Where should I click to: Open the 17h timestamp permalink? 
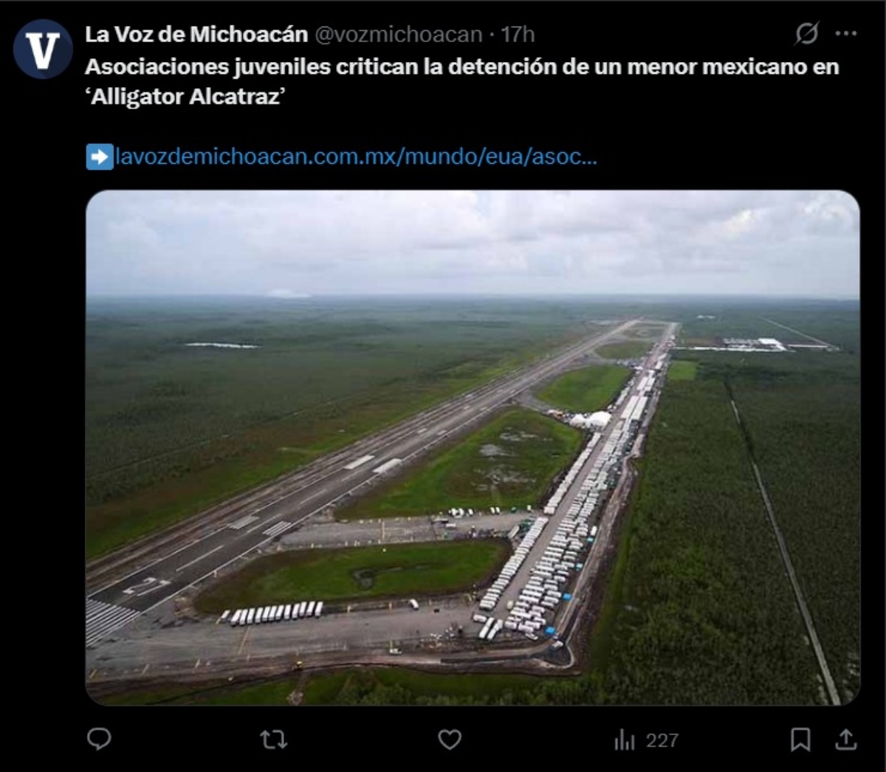(518, 35)
